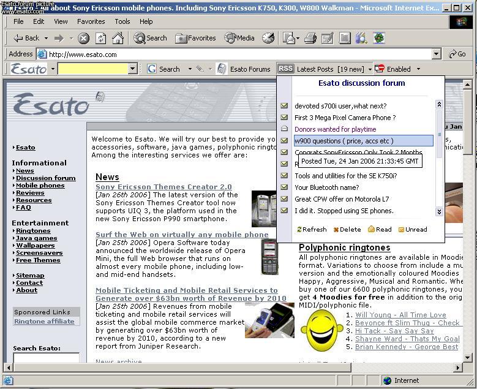This screenshot has width=477, height=389.
Task: Click the Messenger toolbar icon
Action: pos(361,38)
